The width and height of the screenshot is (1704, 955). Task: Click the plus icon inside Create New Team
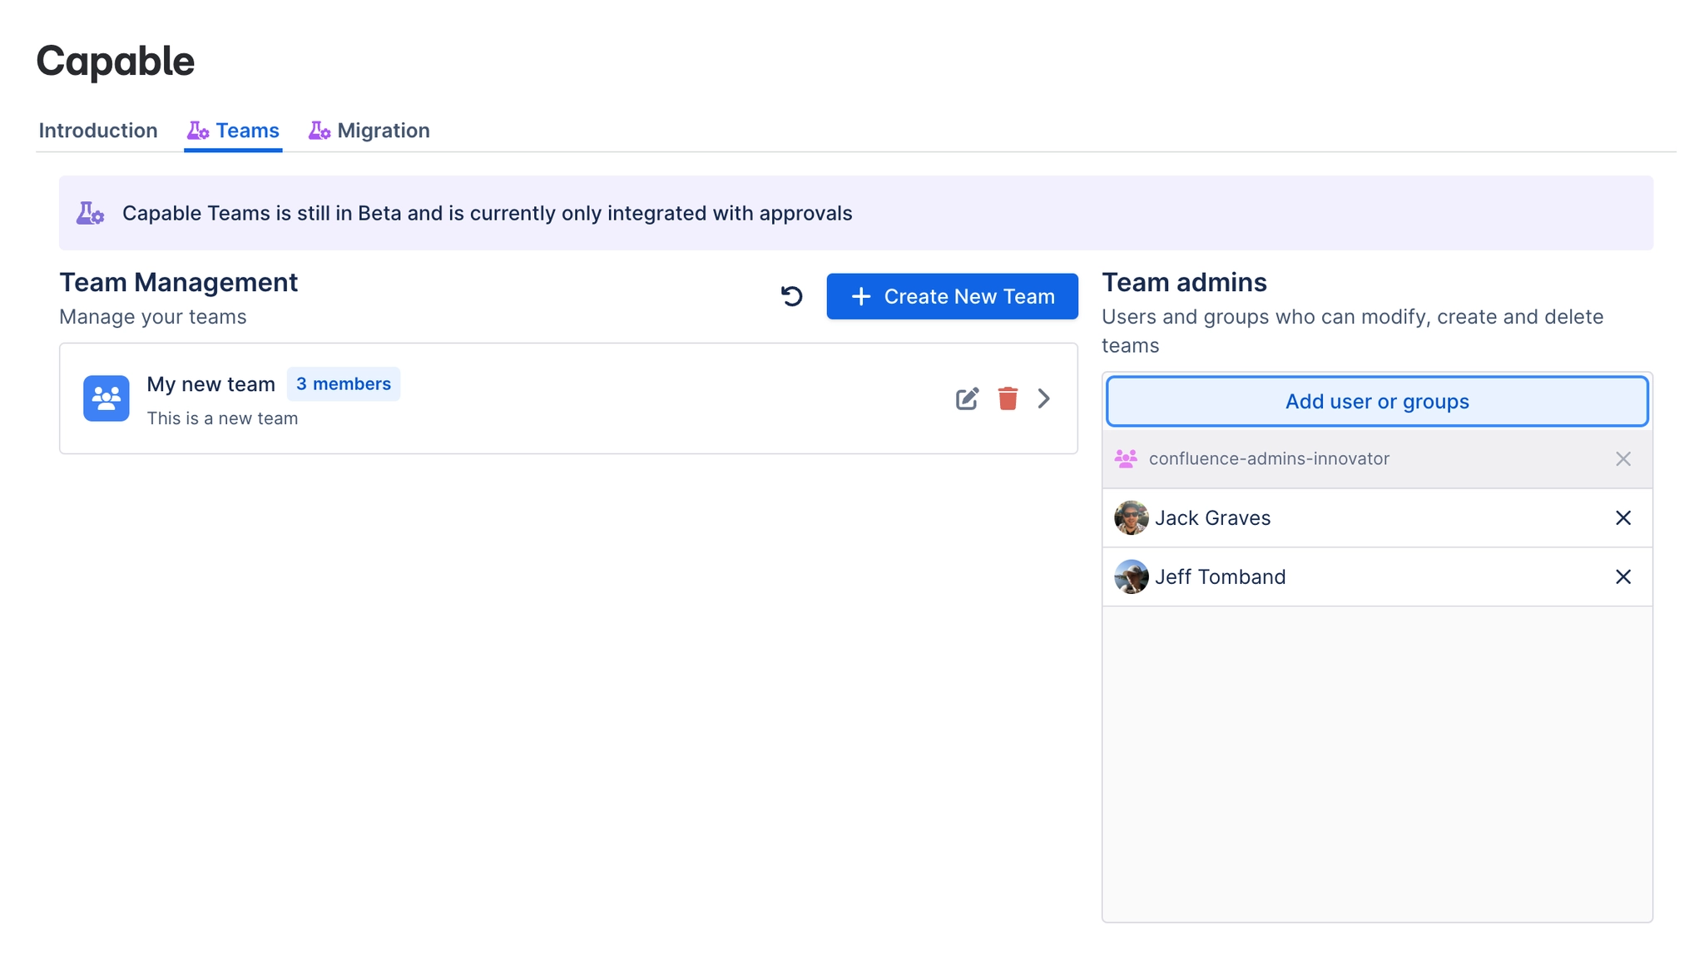coord(861,296)
